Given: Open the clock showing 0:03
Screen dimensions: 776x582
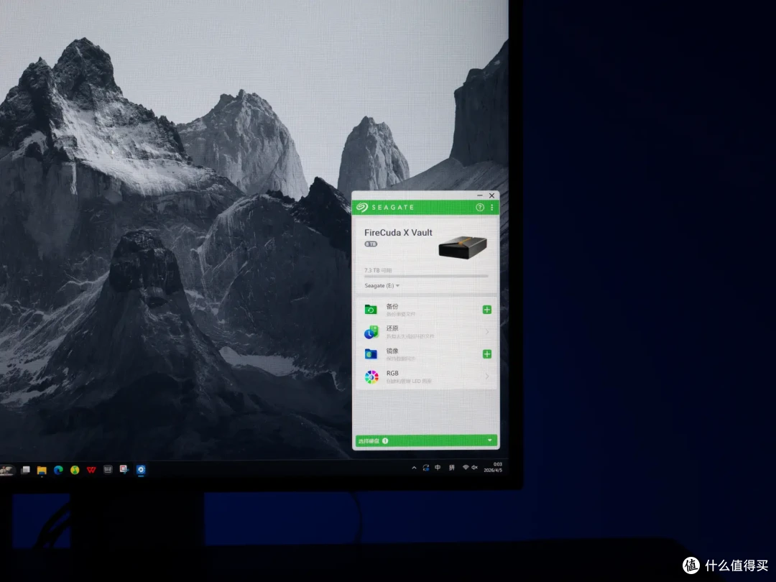Looking at the screenshot, I should (494, 467).
